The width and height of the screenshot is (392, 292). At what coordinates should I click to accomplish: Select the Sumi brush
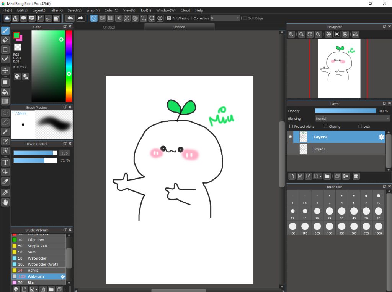pos(39,252)
